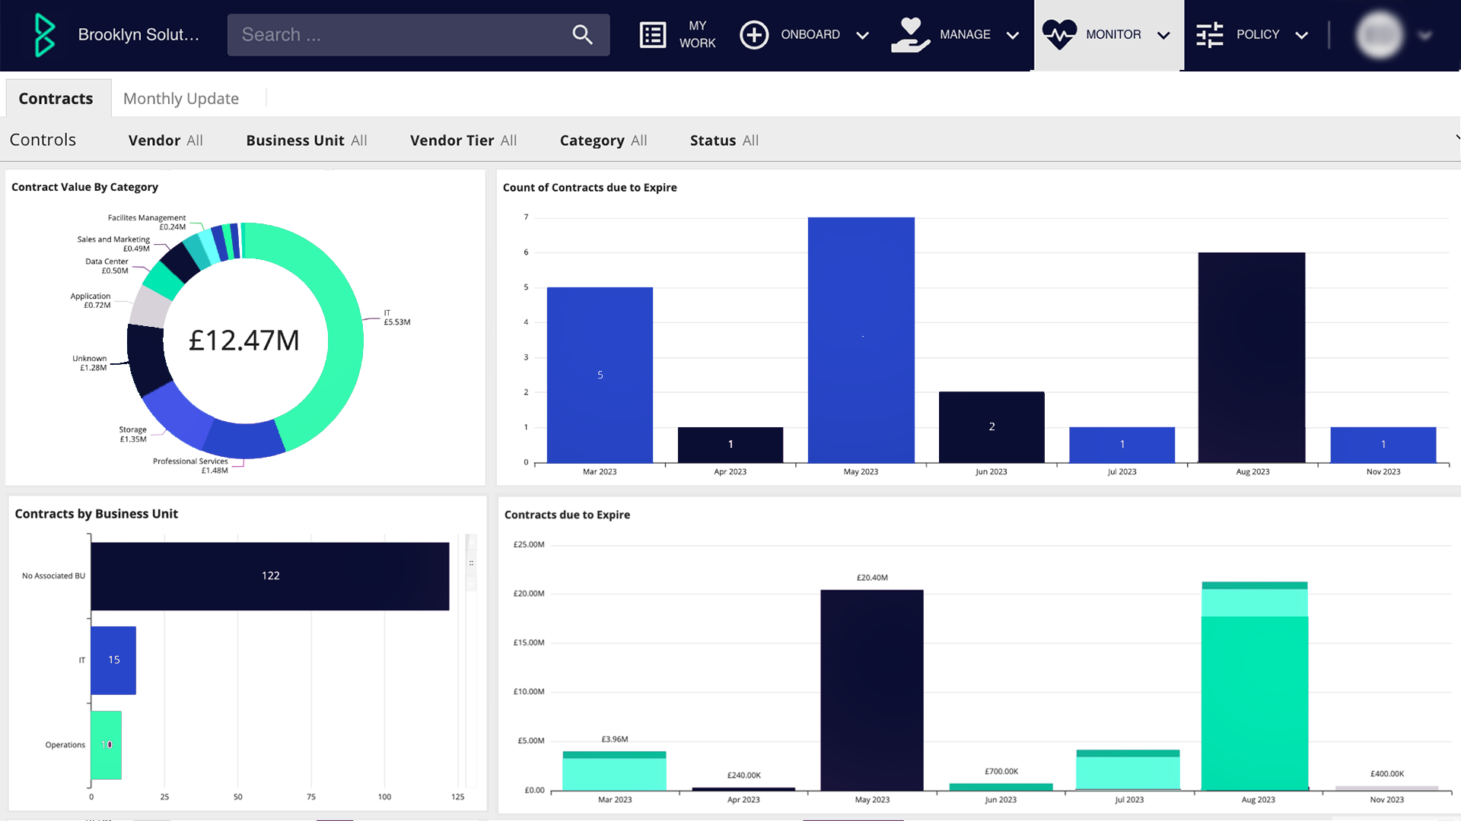Click the Contracts by Business Unit title
1461x821 pixels.
click(x=96, y=514)
